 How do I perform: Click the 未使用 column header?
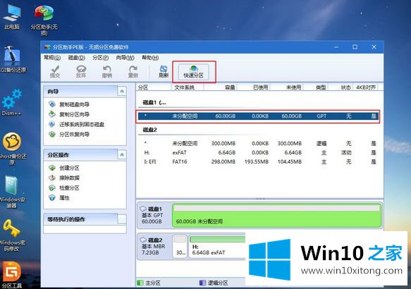(287, 87)
